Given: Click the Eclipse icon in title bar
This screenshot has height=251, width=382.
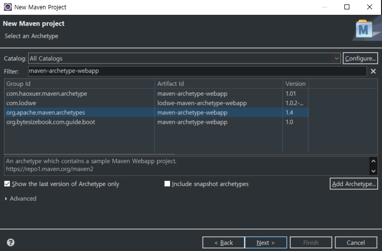Looking at the screenshot, I should click(8, 7).
